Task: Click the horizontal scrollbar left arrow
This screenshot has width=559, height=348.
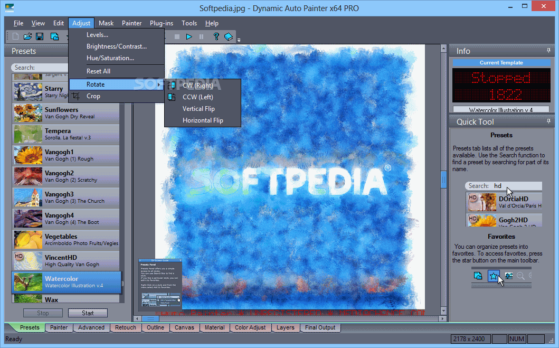Action: click(138, 318)
